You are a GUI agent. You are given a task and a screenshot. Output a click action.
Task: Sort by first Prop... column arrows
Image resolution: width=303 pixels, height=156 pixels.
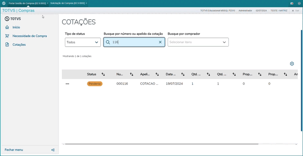pyautogui.click(x=260, y=74)
